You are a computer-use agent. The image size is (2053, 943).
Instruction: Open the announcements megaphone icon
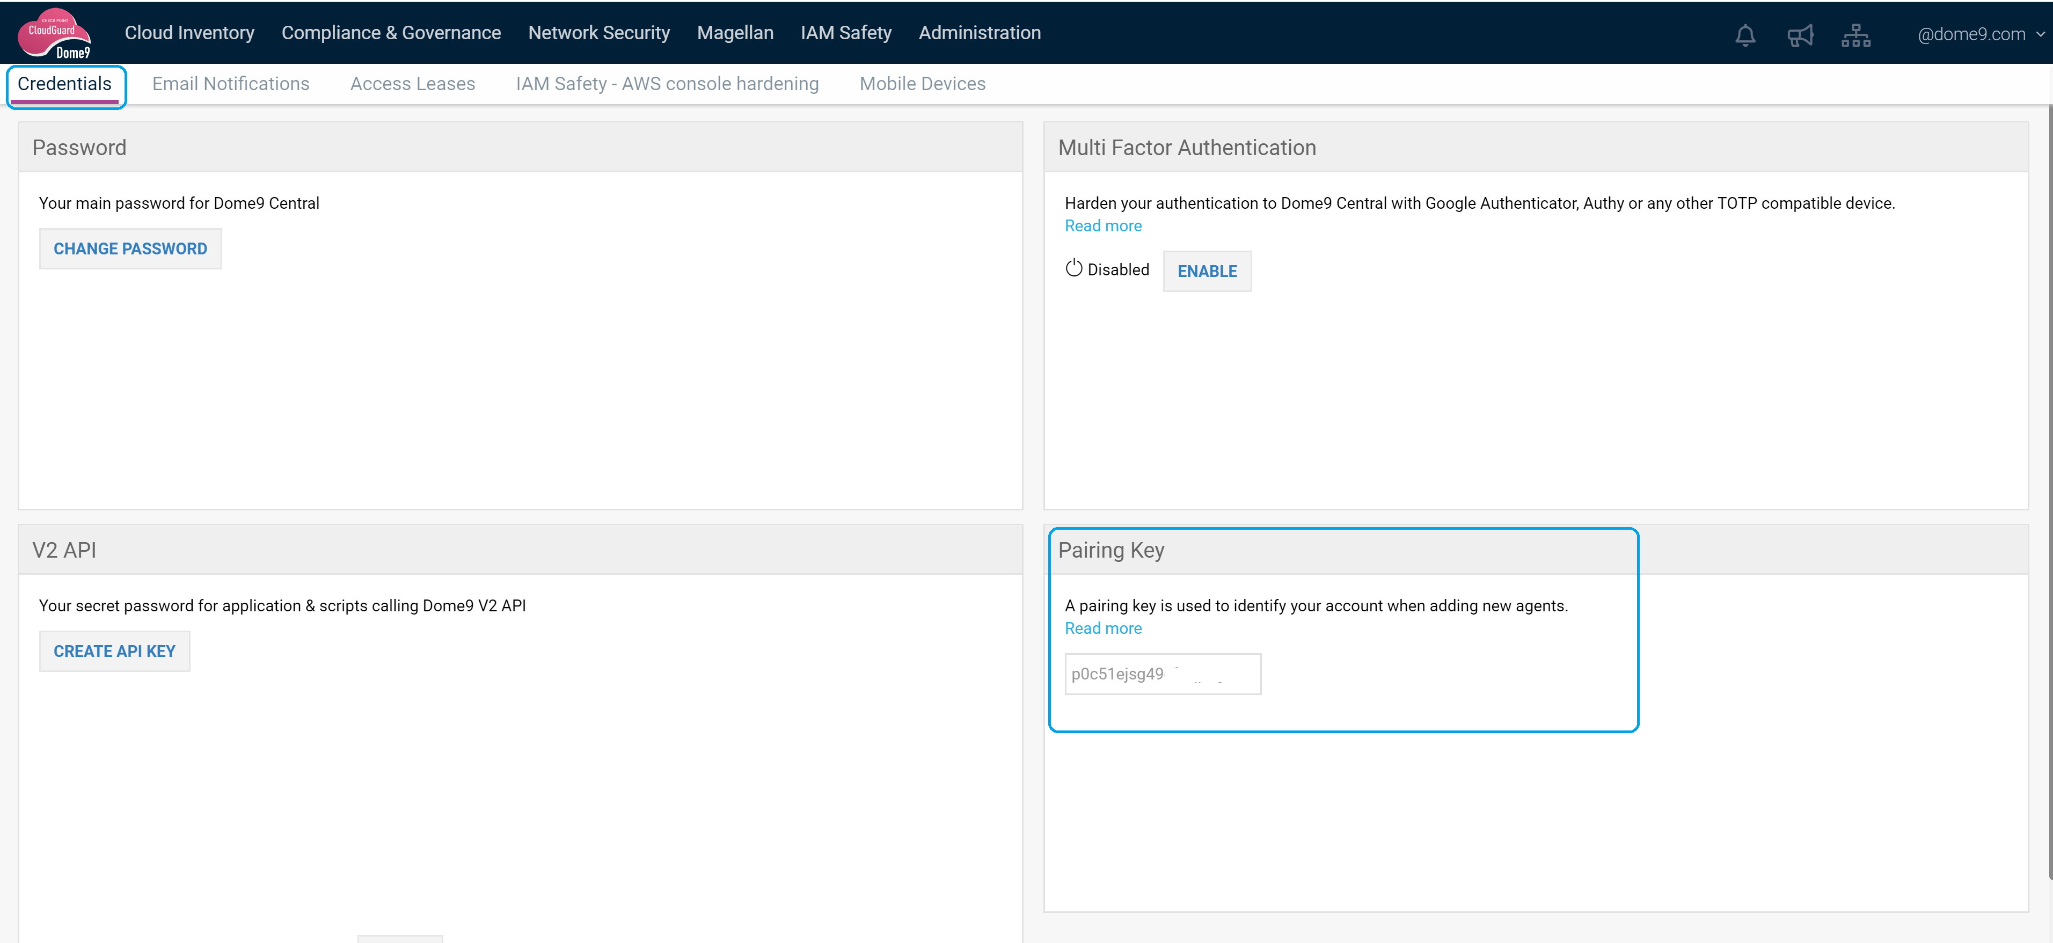point(1800,35)
